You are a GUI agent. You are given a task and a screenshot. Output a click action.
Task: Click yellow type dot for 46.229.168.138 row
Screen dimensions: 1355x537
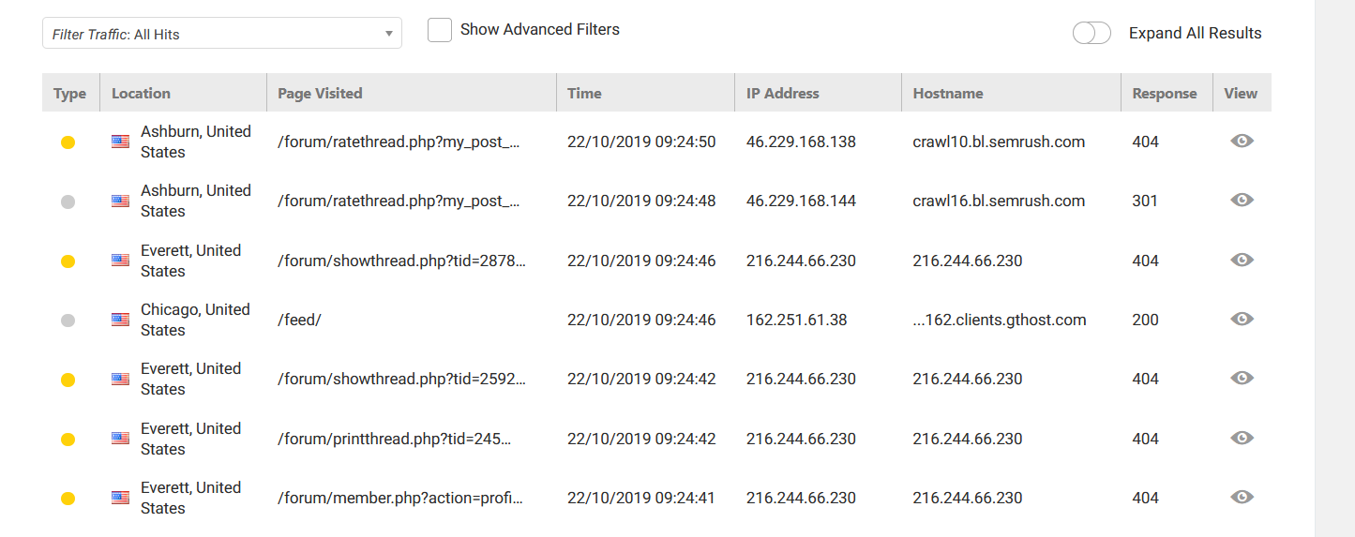[68, 142]
